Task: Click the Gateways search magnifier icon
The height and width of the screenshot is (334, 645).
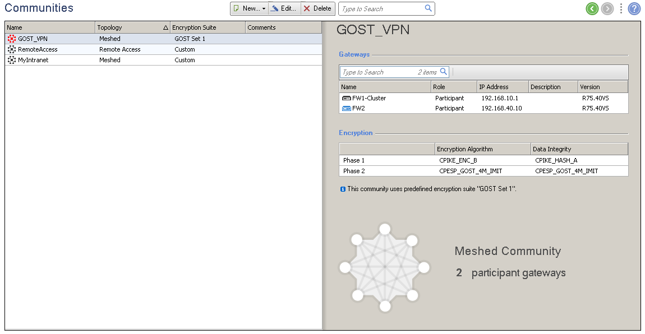Action: coord(444,72)
